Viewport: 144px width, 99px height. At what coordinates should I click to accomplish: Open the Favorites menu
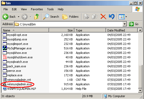pos(37,9)
